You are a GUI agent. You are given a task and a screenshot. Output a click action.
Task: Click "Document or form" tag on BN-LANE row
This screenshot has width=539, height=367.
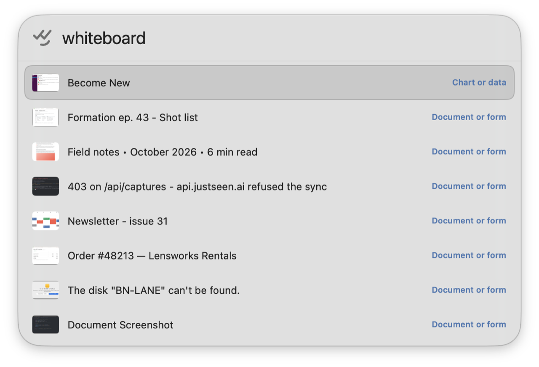pyautogui.click(x=469, y=290)
